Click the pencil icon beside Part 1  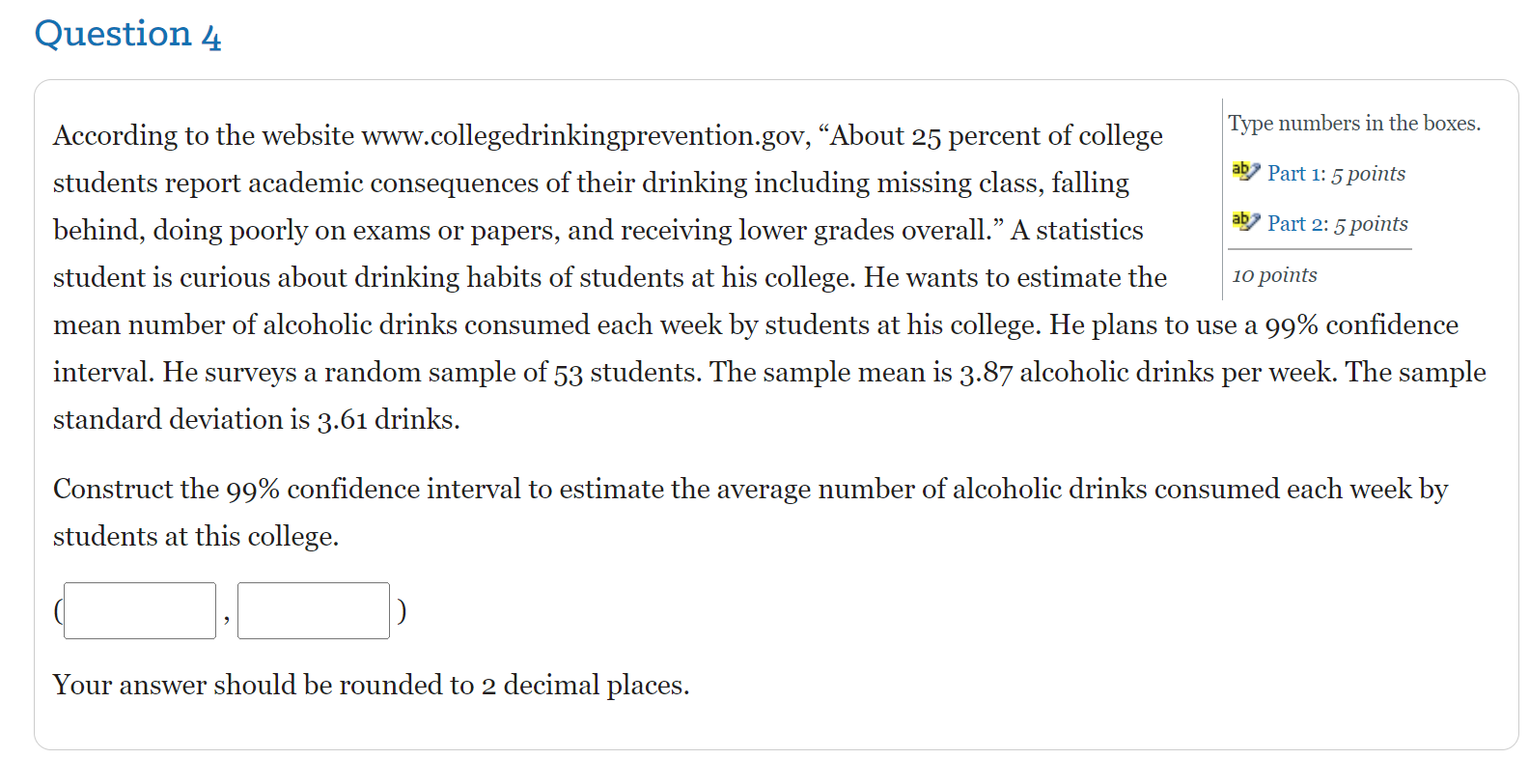click(x=1245, y=172)
